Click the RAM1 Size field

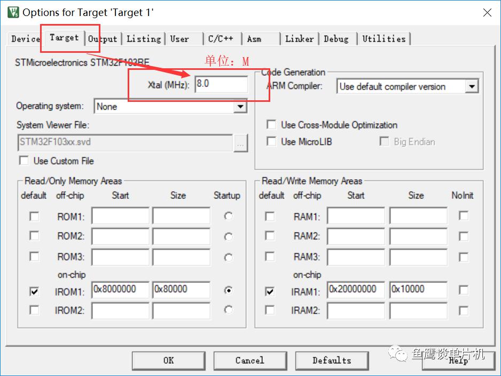click(418, 216)
